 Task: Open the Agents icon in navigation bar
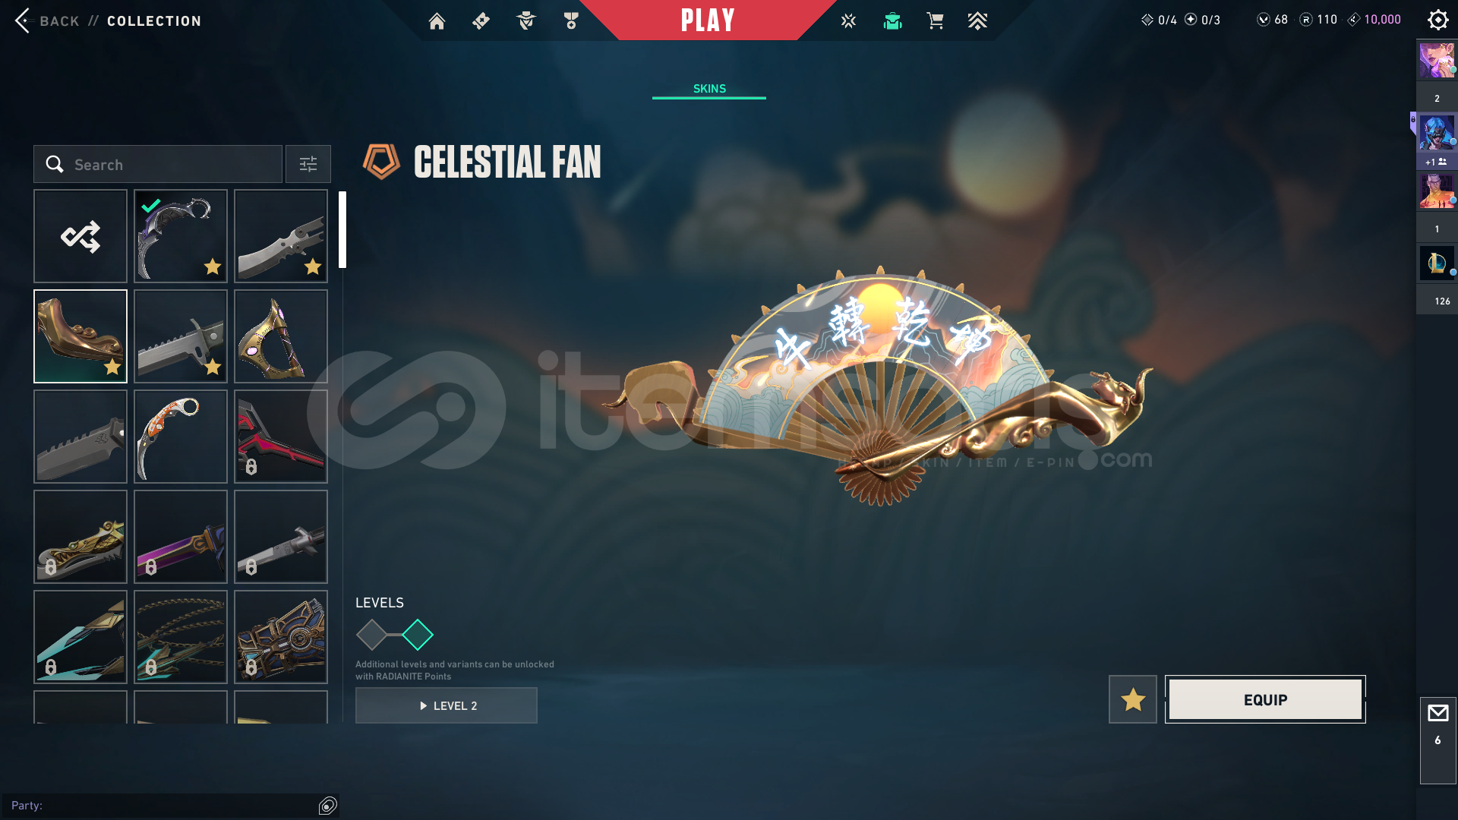525,21
